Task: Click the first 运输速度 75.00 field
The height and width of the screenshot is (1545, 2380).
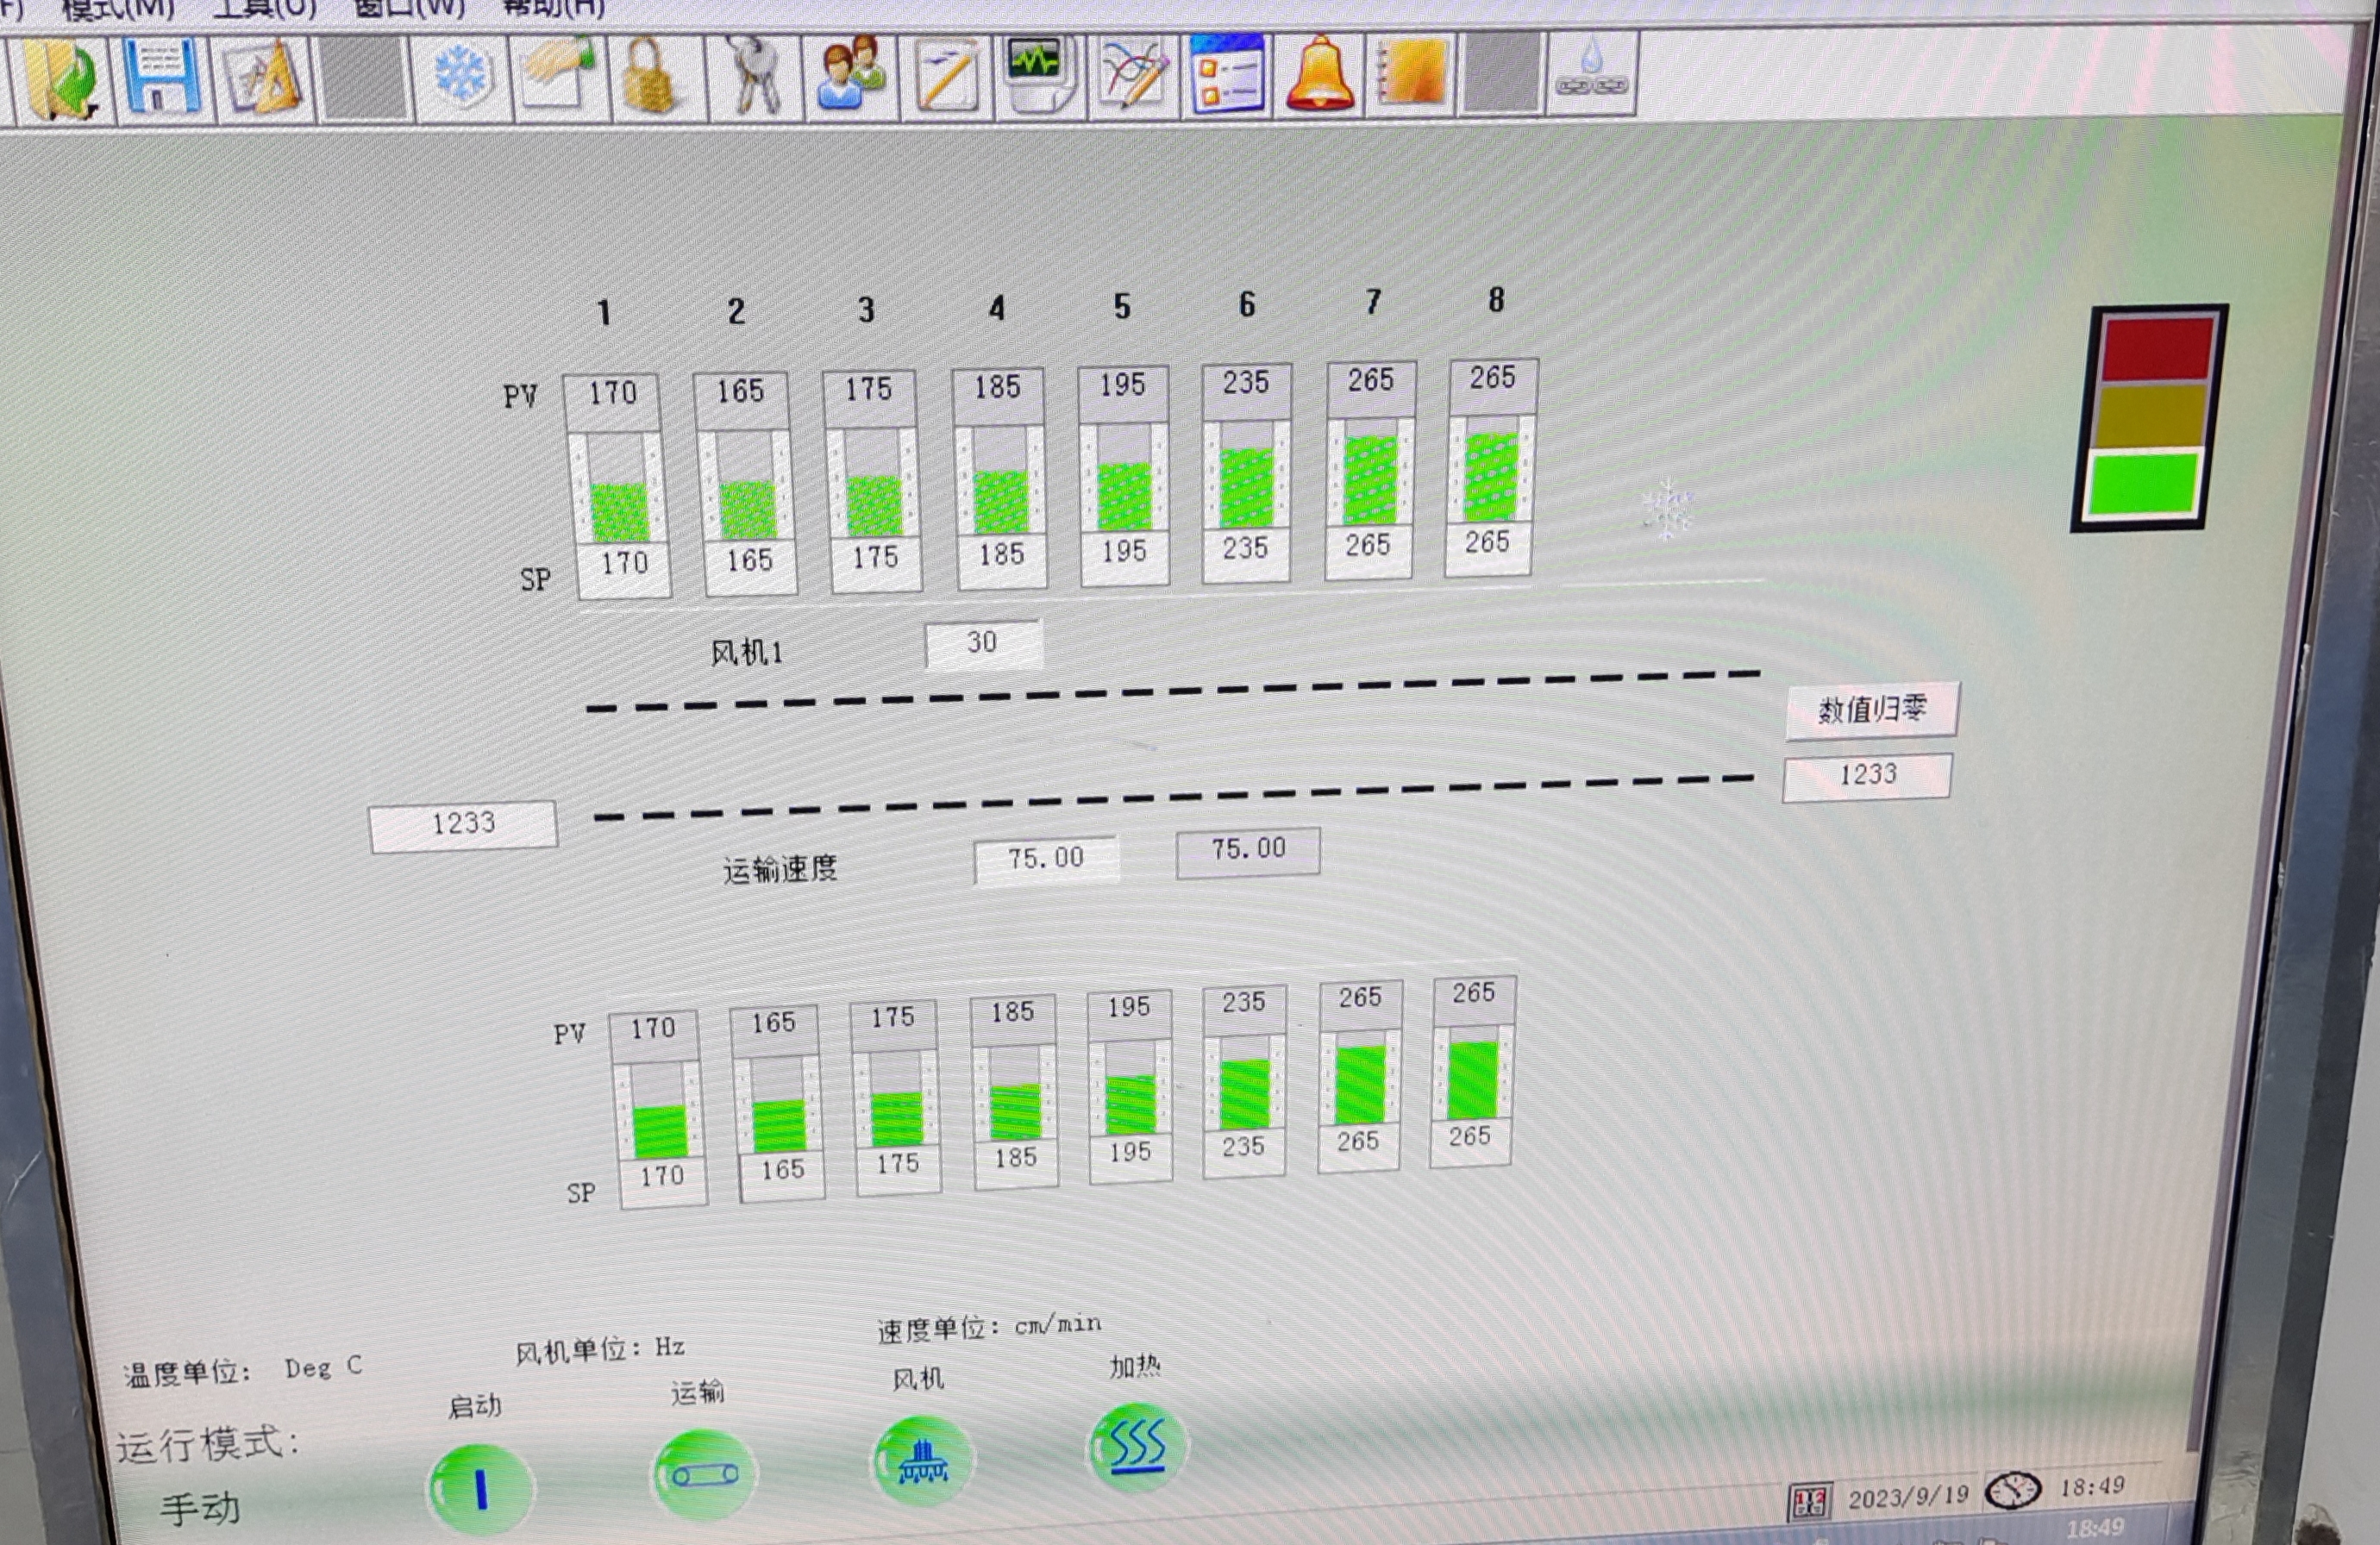Action: [x=1045, y=859]
